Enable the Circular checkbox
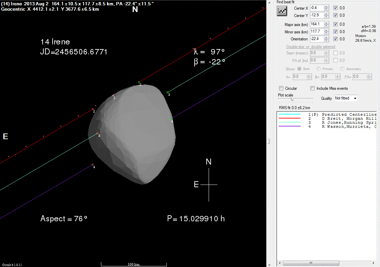Screen dimensions: 380x267 coord(281,88)
